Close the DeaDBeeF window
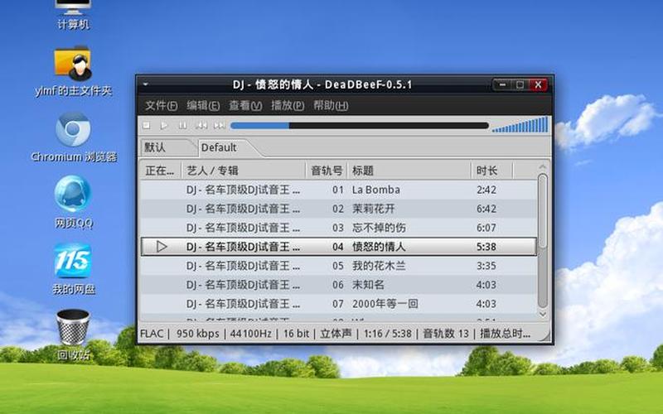The height and width of the screenshot is (414, 663). 538,85
